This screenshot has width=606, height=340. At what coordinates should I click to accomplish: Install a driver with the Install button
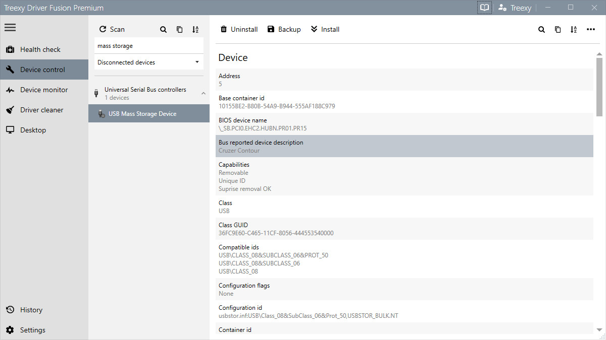coord(325,29)
